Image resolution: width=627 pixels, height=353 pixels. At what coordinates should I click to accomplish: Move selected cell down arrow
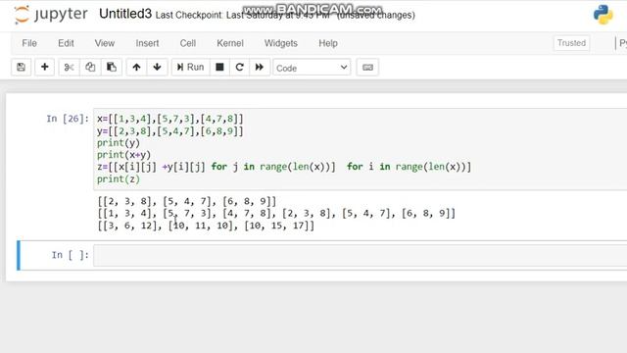(x=157, y=68)
